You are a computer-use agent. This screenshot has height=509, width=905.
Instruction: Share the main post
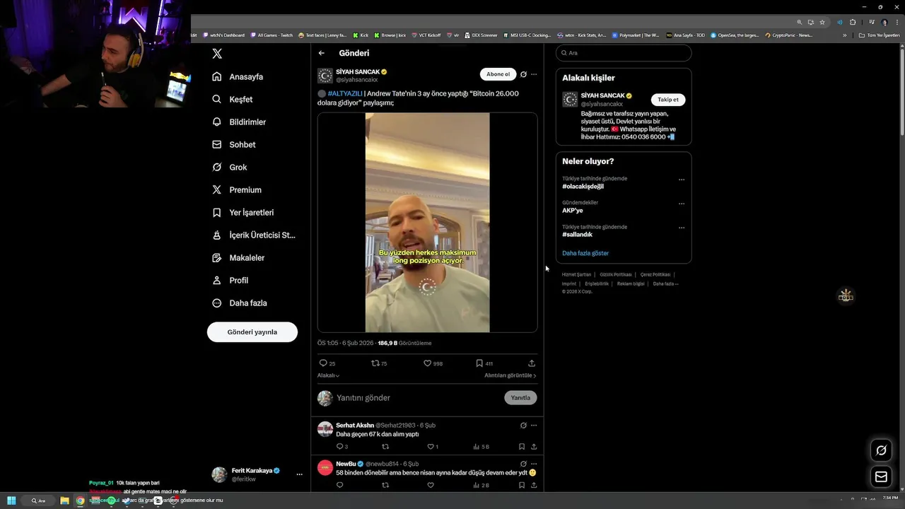[532, 363]
